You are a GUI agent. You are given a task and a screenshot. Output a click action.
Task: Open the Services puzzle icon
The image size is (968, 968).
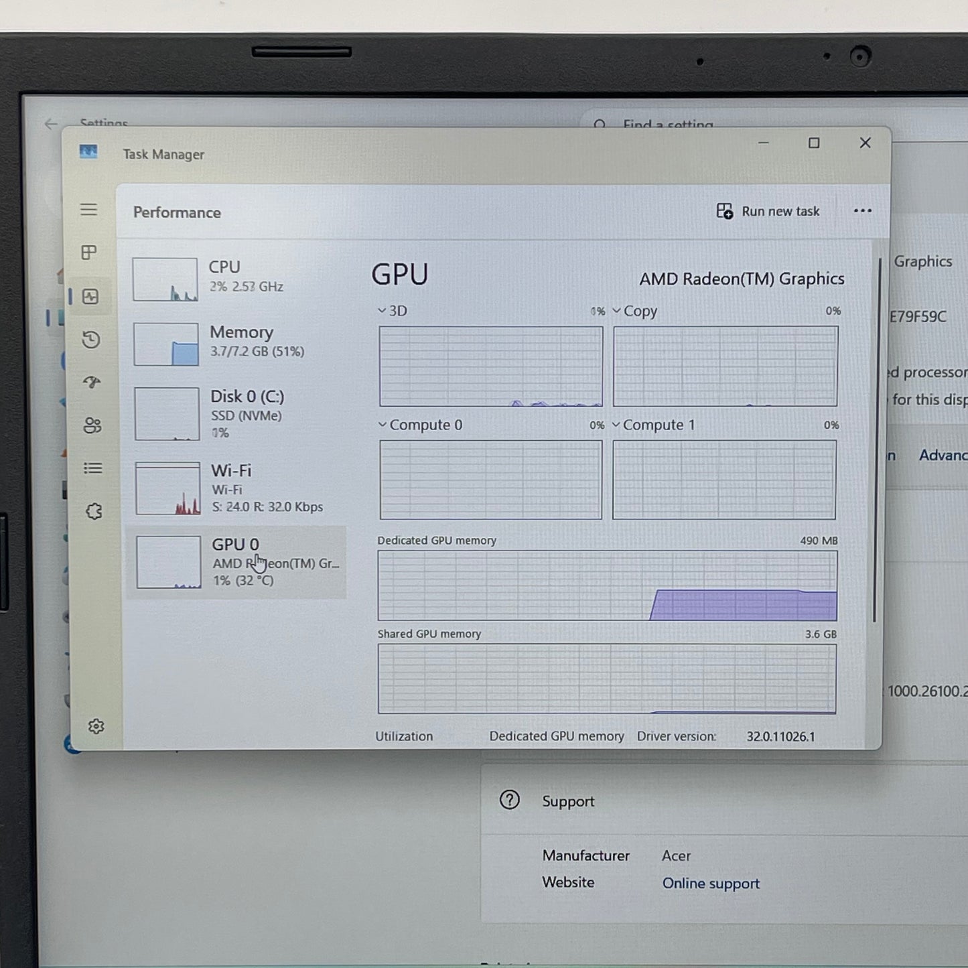tap(94, 512)
